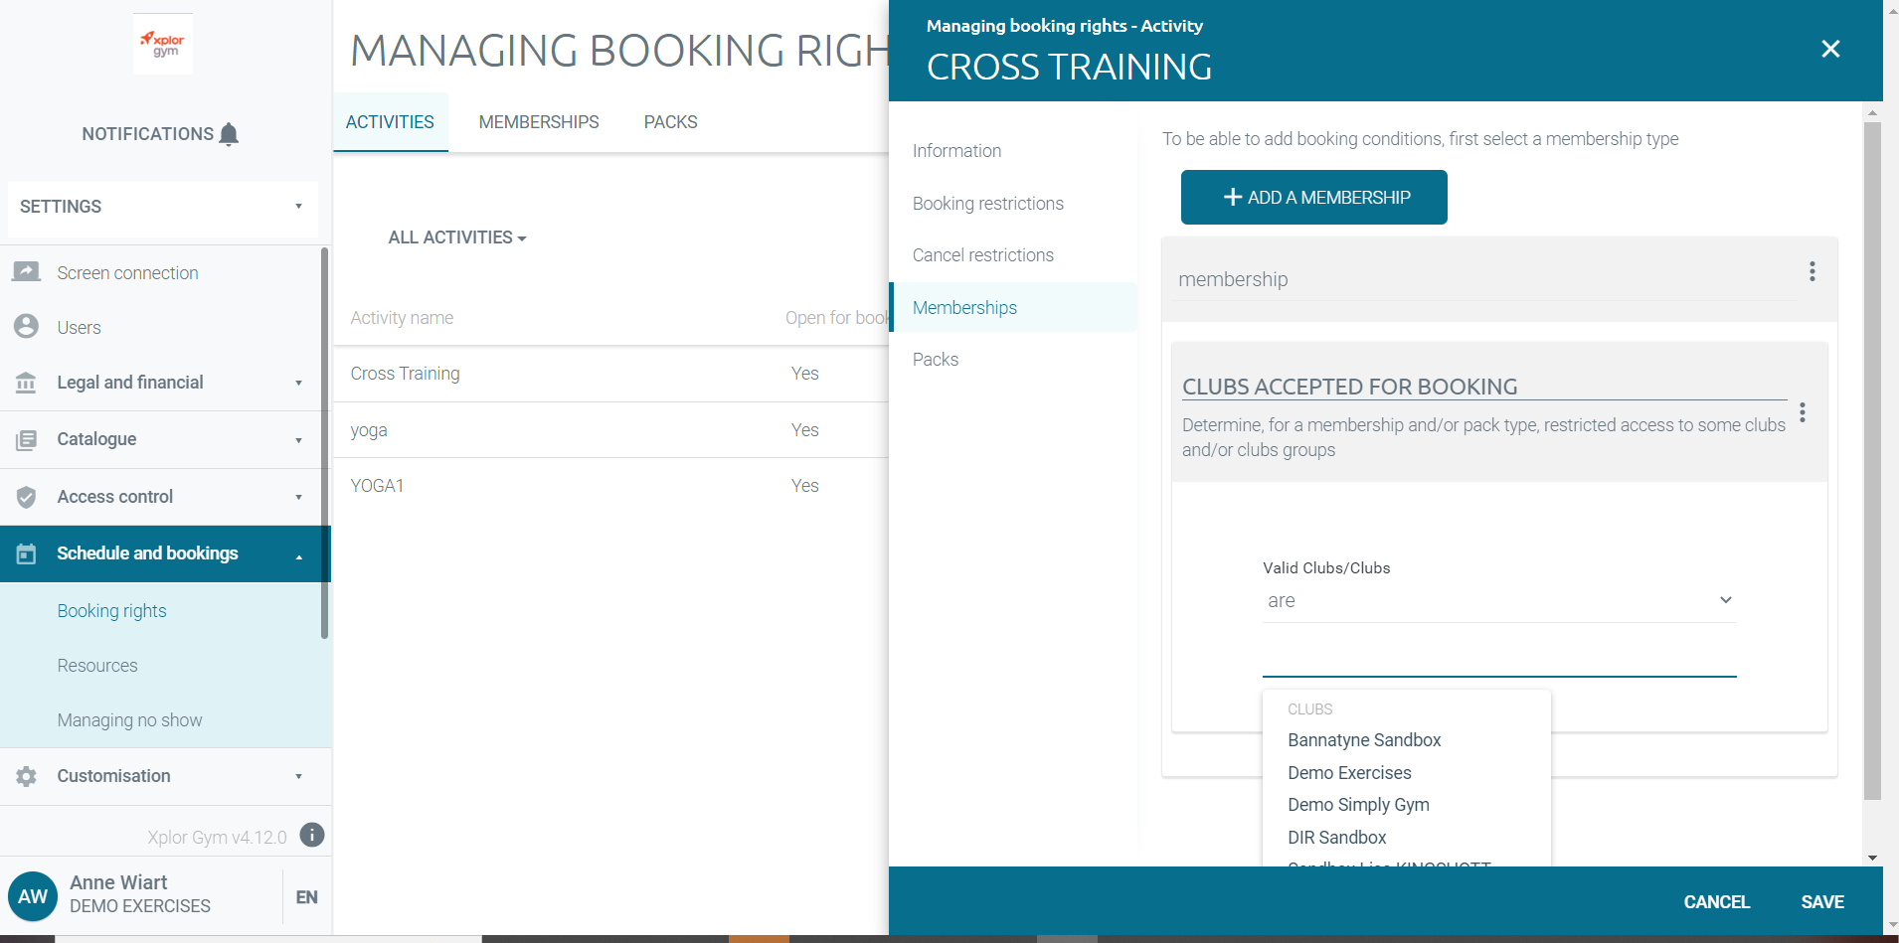This screenshot has height=943, width=1899.
Task: Expand Catalogue menu
Action: pyautogui.click(x=298, y=440)
